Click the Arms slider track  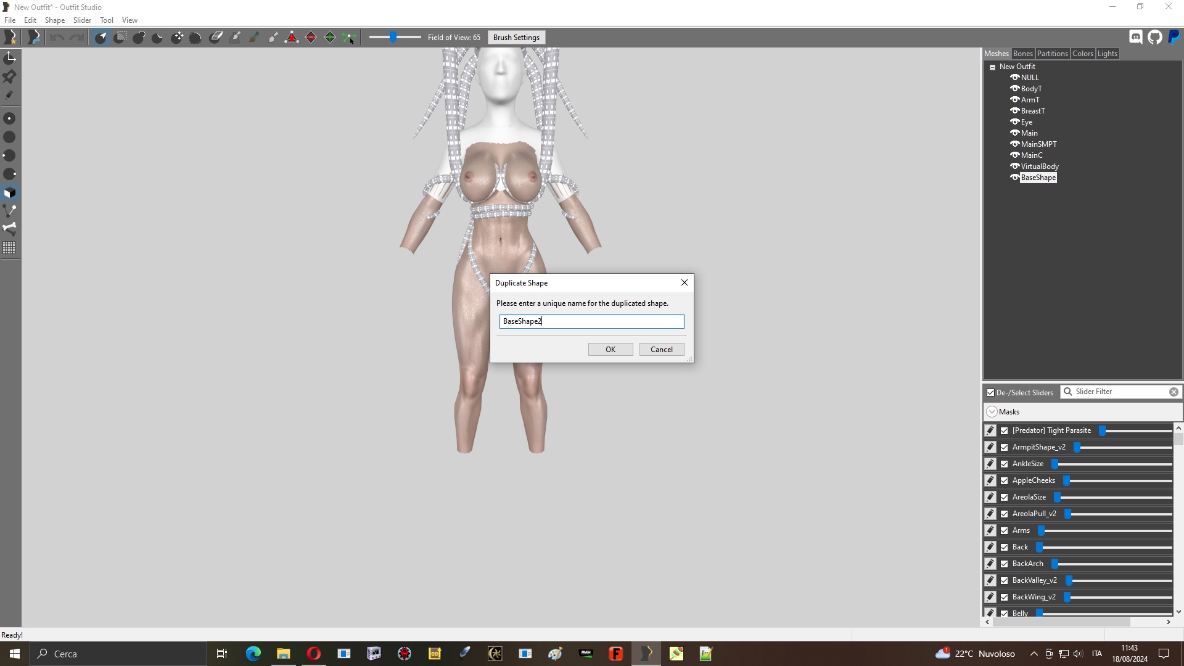[x=1105, y=530]
